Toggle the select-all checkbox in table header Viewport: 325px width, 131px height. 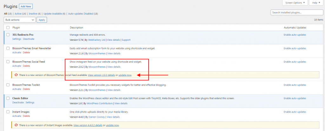tap(8, 28)
